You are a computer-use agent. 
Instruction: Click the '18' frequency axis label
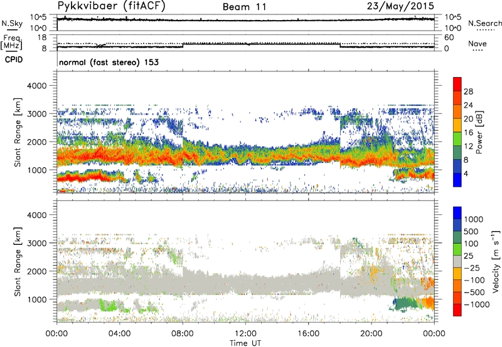(x=42, y=38)
